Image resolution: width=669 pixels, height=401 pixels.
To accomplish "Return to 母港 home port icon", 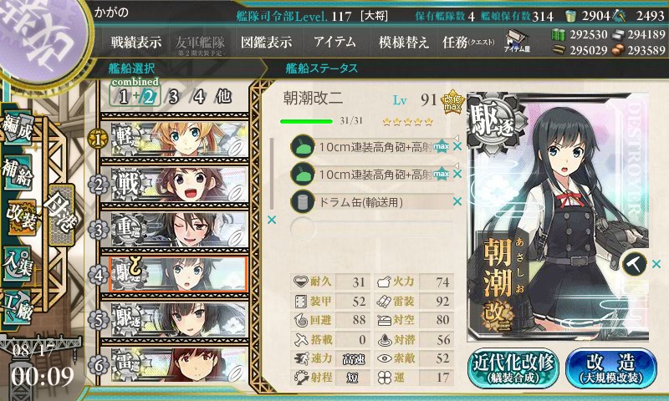I will pyautogui.click(x=61, y=215).
